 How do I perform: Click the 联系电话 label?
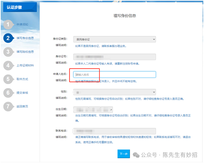pyautogui.click(x=61, y=130)
